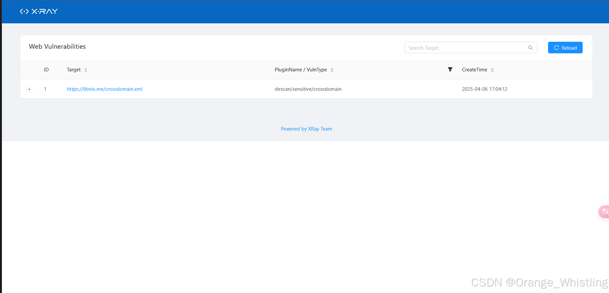Screen dimensions: 609x293
Task: Click the X-RAY logo in header
Action: pos(39,12)
